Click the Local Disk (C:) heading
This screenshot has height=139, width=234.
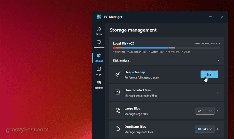coord(123,43)
